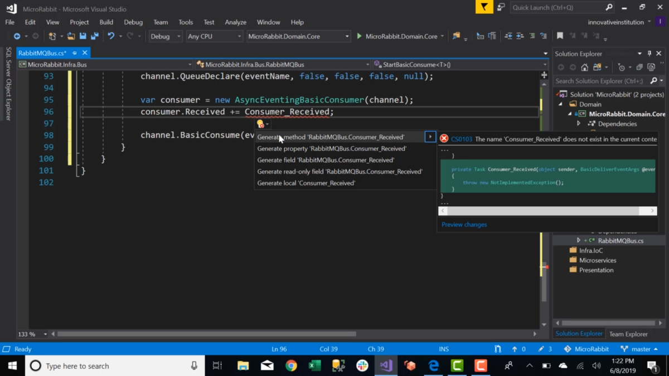Open the Tools menu
Screen dimensions: 669x376
pos(186,22)
